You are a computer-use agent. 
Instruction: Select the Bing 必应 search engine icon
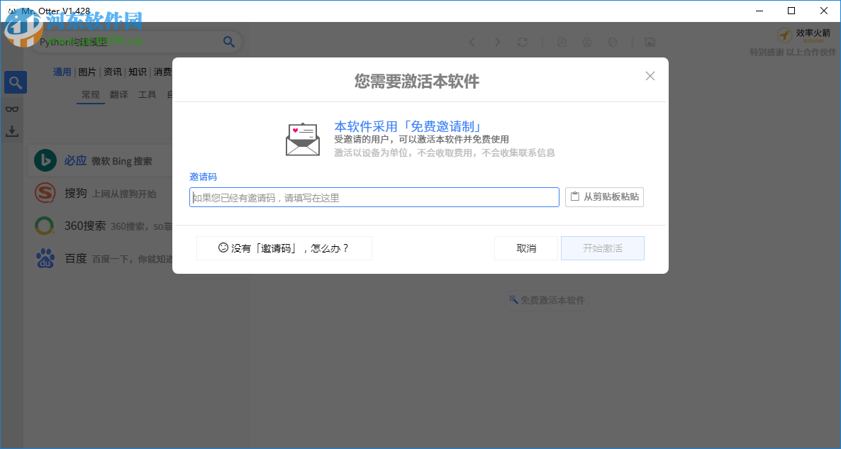45,160
